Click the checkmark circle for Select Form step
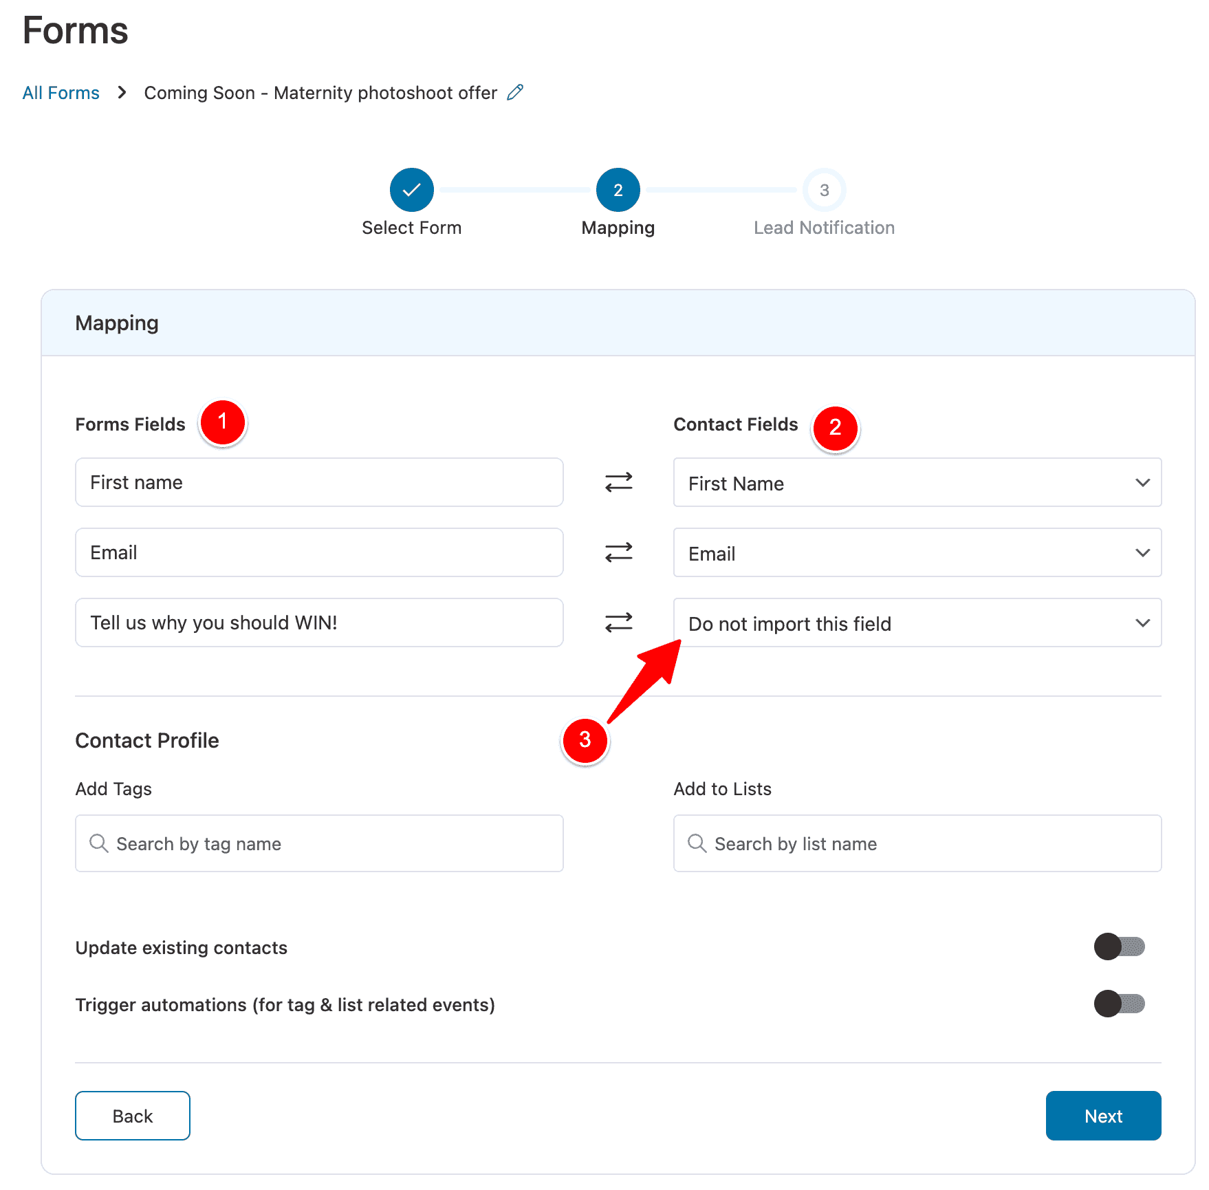 click(411, 190)
